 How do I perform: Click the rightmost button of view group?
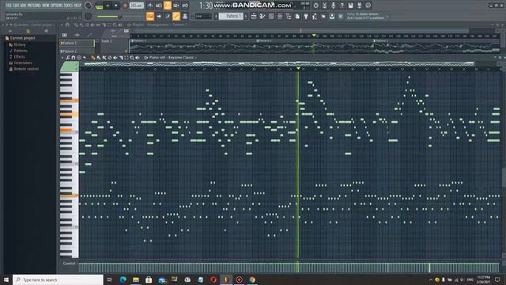click(x=185, y=16)
